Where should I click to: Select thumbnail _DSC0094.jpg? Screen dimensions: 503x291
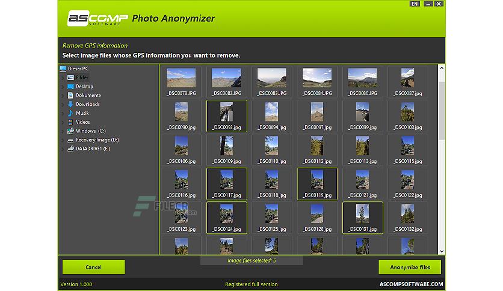tap(272, 116)
